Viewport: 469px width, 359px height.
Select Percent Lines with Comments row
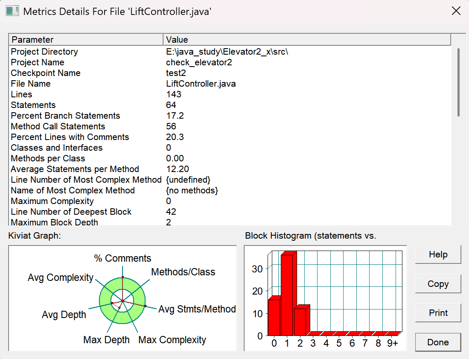tap(230, 137)
